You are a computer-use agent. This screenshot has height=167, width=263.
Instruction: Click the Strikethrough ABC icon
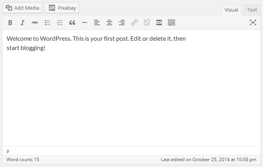point(35,22)
